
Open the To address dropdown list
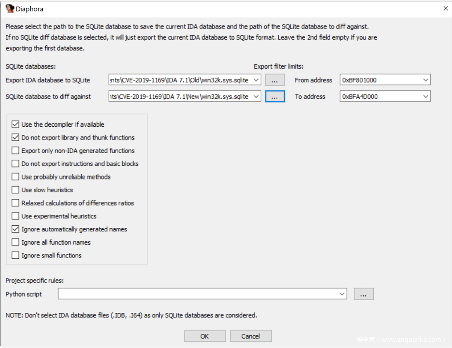[425, 96]
